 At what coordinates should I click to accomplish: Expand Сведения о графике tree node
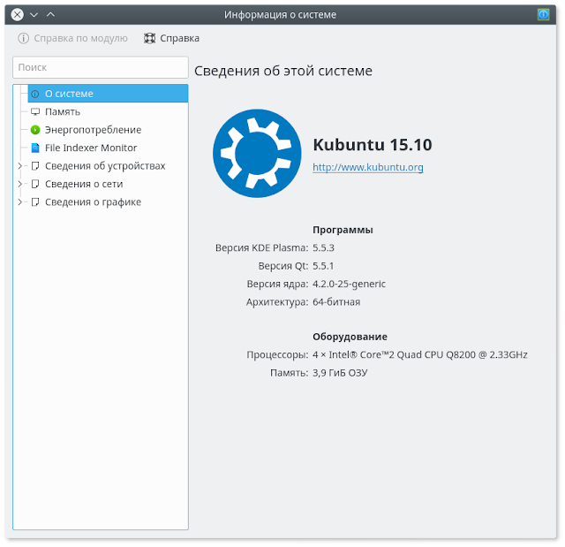(20, 202)
